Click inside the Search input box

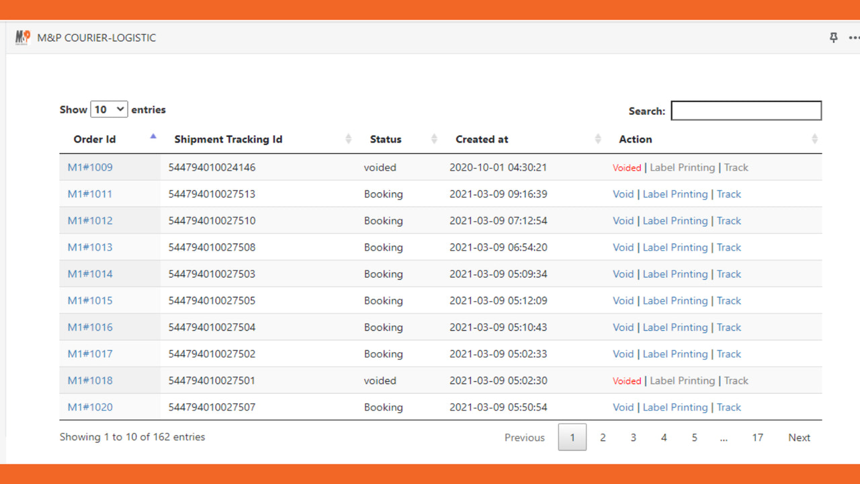click(746, 110)
